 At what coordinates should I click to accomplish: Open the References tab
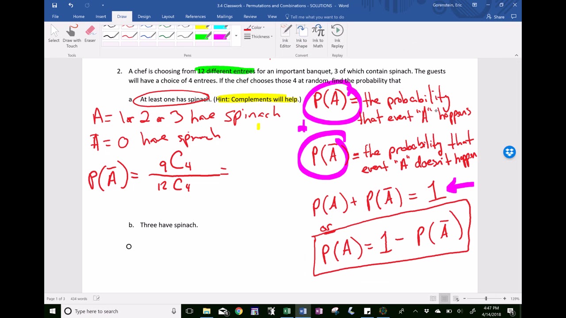point(195,17)
